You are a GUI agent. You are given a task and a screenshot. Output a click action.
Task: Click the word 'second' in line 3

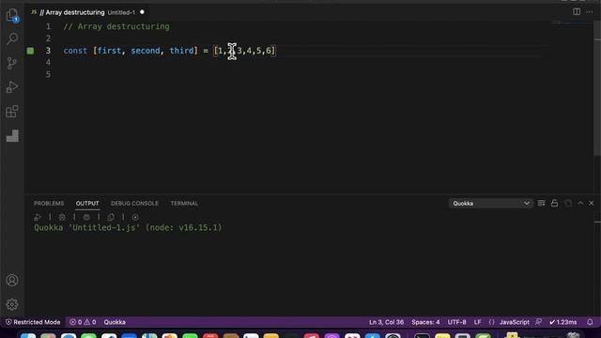coord(146,51)
